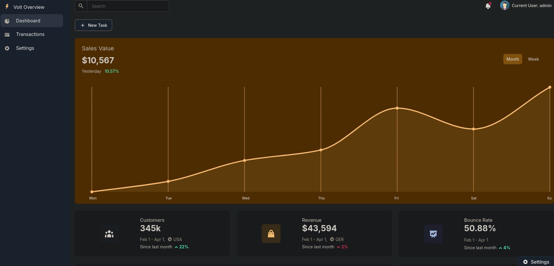Click the Customers people icon
554x266 pixels.
(x=109, y=234)
